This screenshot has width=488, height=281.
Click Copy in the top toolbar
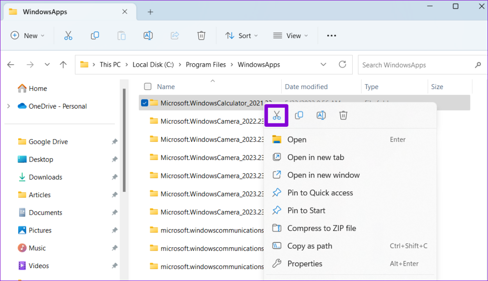95,35
